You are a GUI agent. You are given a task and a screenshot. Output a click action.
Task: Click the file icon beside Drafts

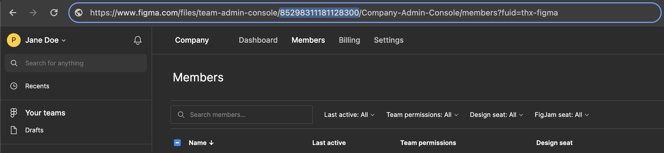(x=14, y=130)
